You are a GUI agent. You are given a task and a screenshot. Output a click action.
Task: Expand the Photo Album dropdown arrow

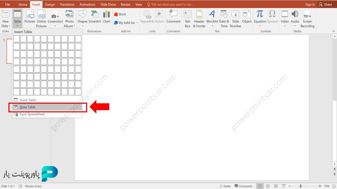pyautogui.click(x=75, y=26)
